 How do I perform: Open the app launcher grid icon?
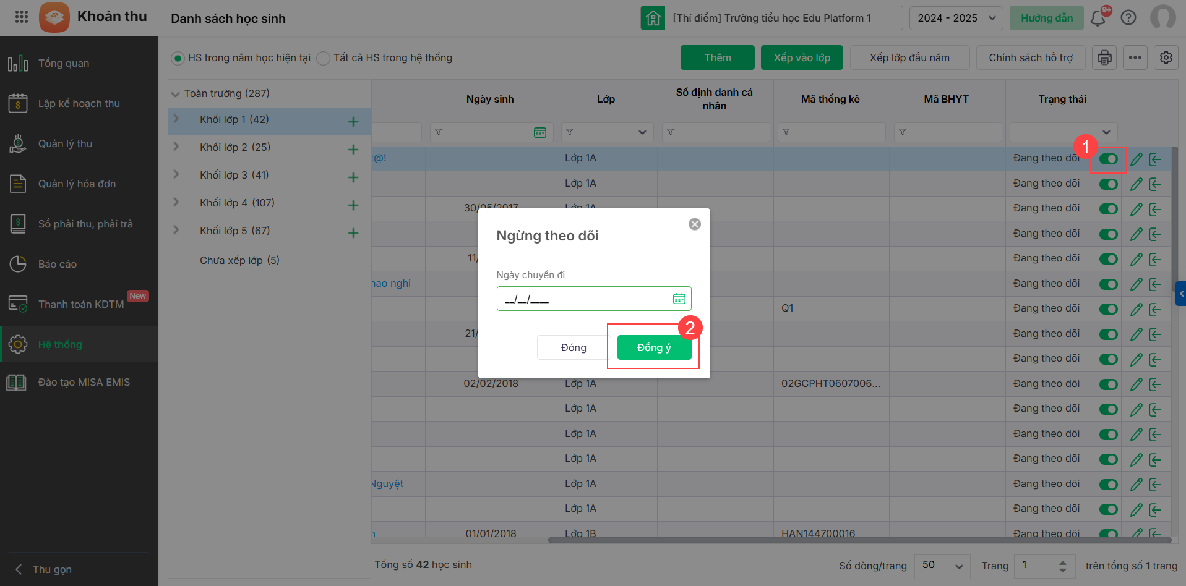(x=22, y=17)
